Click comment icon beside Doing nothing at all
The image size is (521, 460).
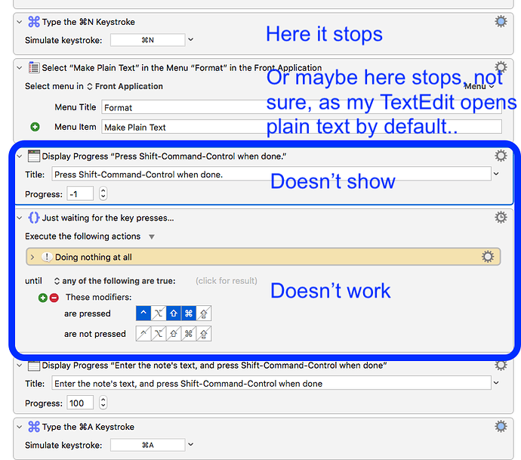47,257
